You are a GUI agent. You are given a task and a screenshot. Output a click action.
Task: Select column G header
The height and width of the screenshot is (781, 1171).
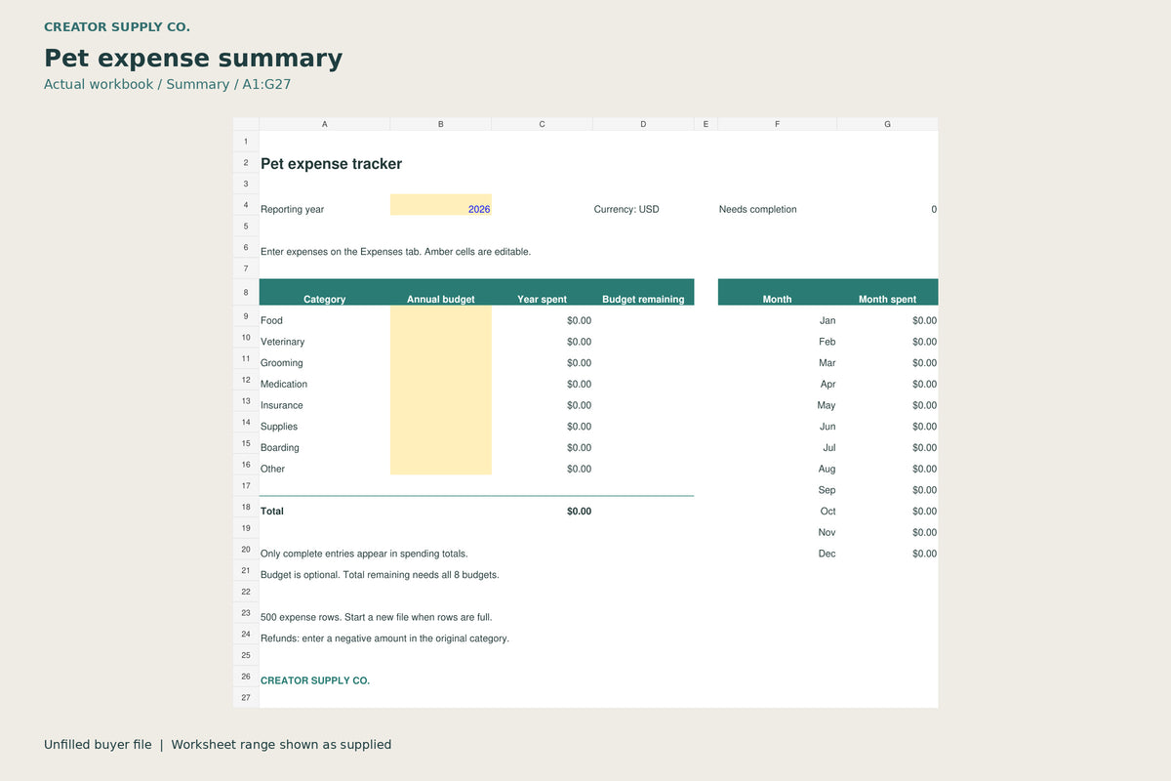(x=888, y=124)
